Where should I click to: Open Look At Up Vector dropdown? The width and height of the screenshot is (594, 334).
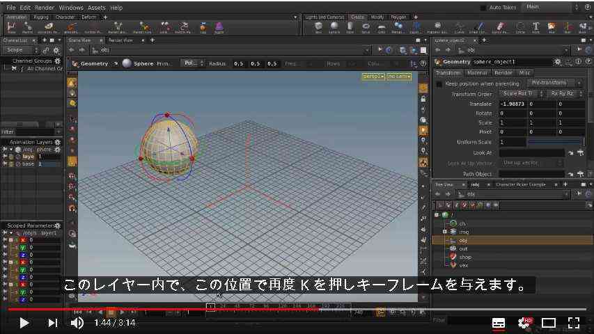531,163
